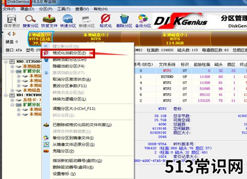The height and width of the screenshot is (179, 247).
Task: Choose 已删除或格式化后的文件恢复(U) entry
Action: click(x=82, y=125)
